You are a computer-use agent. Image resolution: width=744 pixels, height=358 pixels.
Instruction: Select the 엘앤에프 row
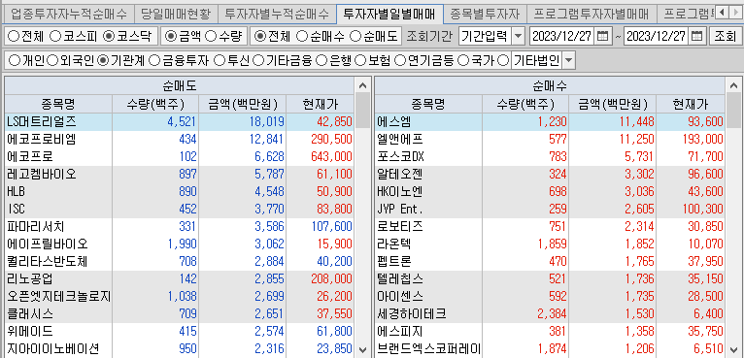tap(550, 140)
